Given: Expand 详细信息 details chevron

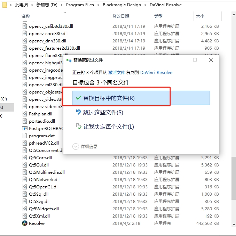Looking at the screenshot, I should 76,146.
